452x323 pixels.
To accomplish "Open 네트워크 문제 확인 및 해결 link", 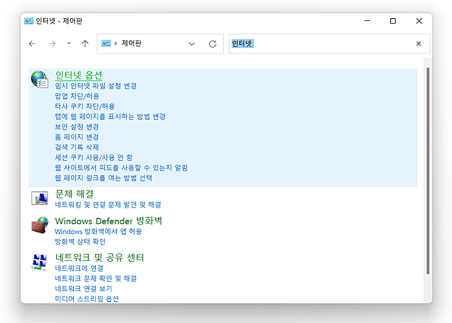I will tap(96, 278).
